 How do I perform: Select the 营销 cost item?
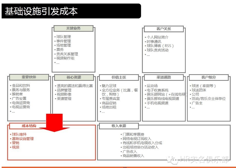(x=16, y=143)
